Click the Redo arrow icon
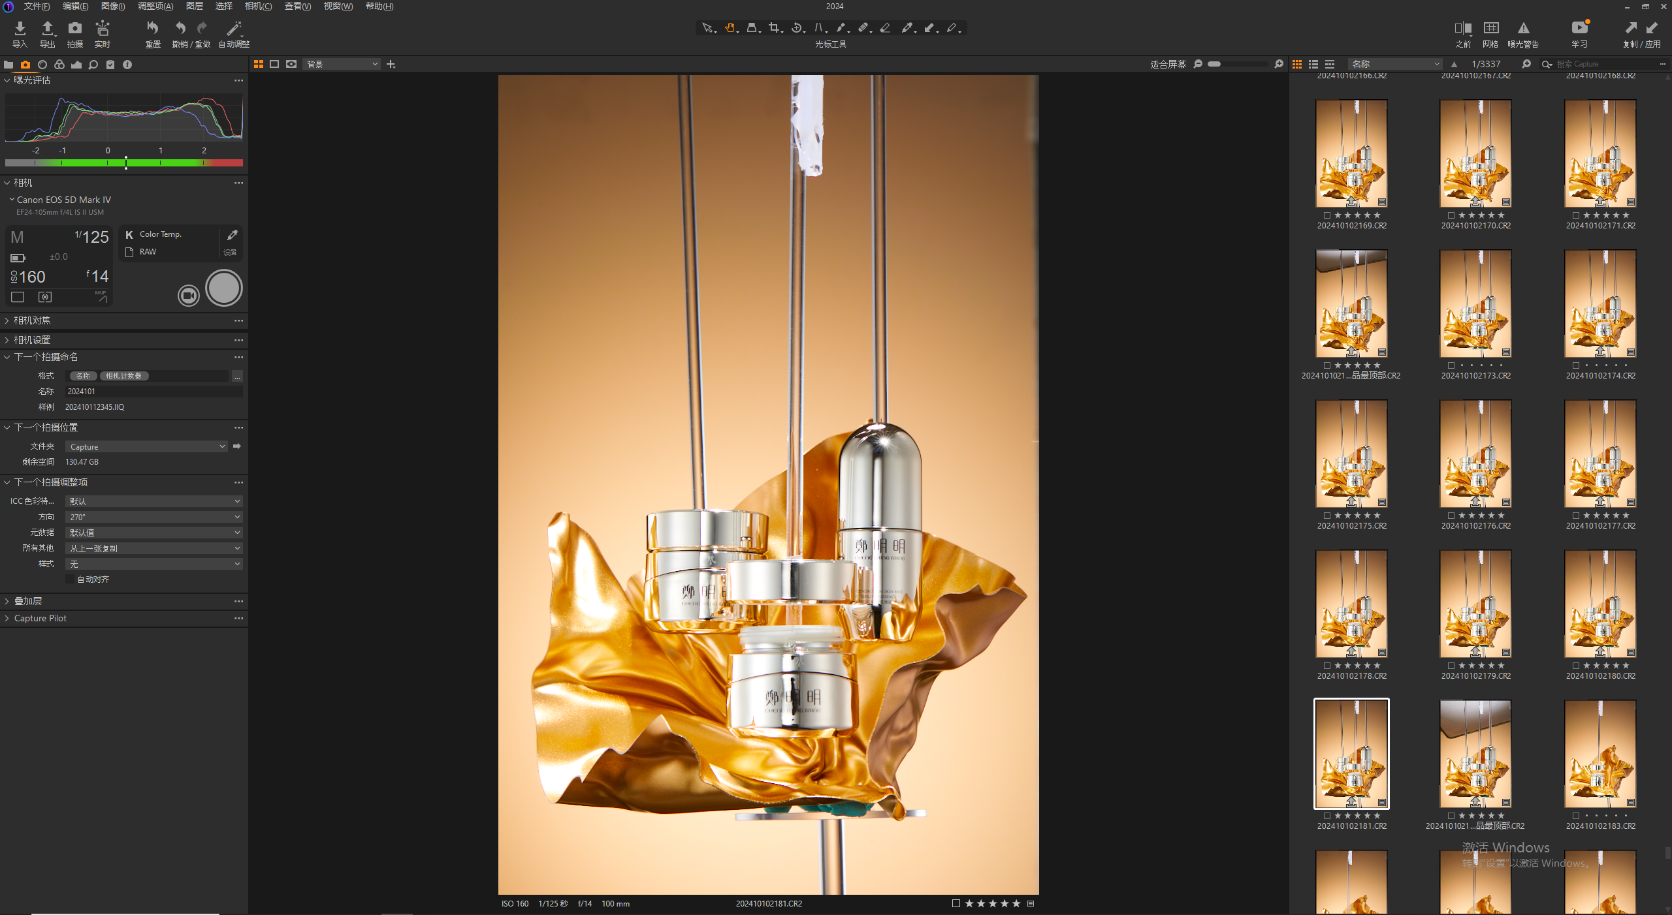The width and height of the screenshot is (1672, 915). [x=202, y=28]
